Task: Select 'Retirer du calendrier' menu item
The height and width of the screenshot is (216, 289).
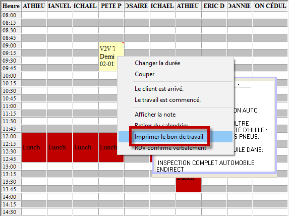Action: coord(161,125)
